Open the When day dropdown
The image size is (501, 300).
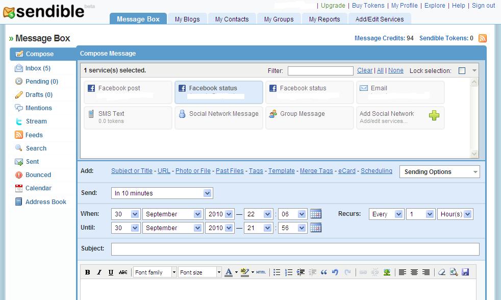tap(126, 214)
